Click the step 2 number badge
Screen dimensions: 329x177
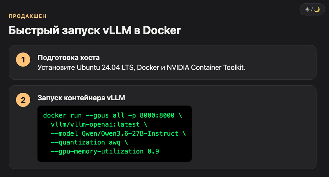(23, 100)
